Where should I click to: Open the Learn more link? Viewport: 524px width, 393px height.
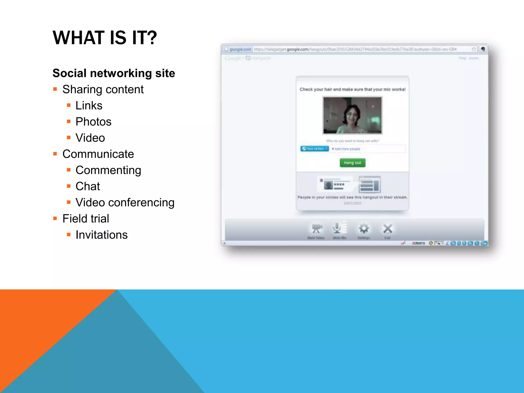coord(352,203)
